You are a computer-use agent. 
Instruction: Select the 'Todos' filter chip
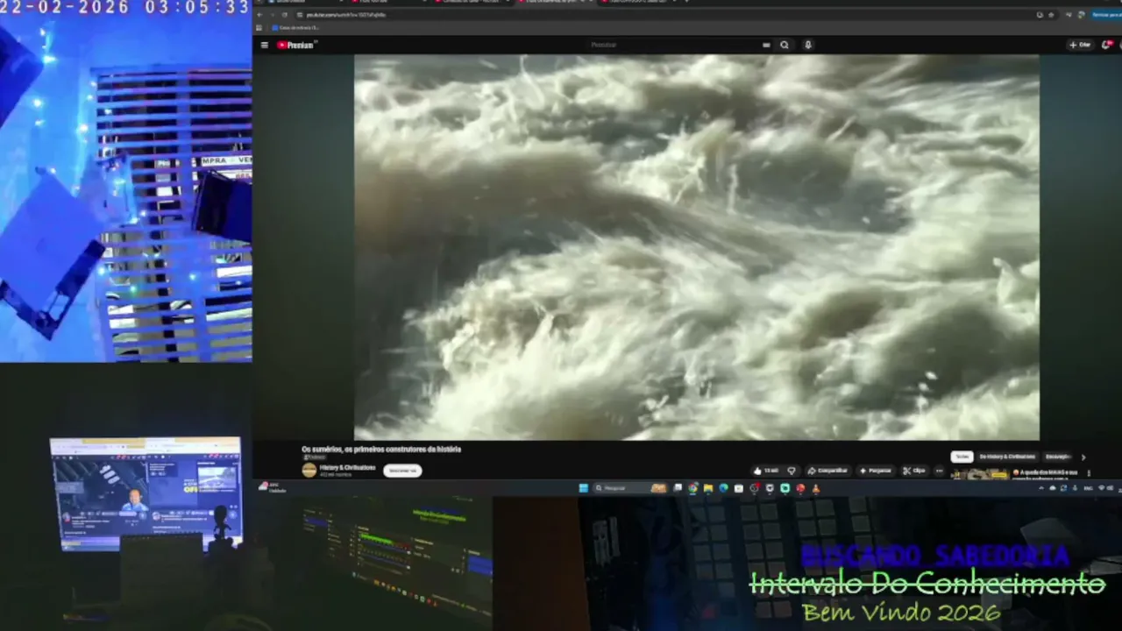(x=962, y=457)
